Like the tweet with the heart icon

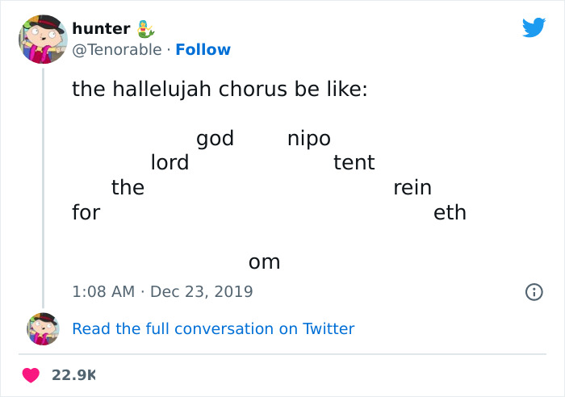32,375
